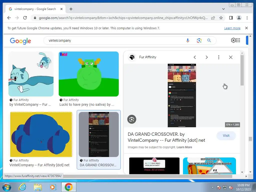The image size is (256, 192).
Task: Open Chrome side panel
Action: pos(231,18)
